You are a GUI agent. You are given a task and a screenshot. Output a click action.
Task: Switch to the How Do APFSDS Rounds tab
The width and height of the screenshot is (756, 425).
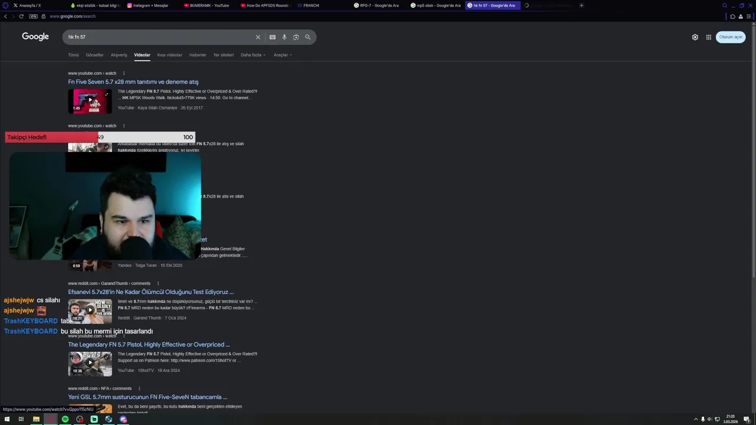coord(265,5)
